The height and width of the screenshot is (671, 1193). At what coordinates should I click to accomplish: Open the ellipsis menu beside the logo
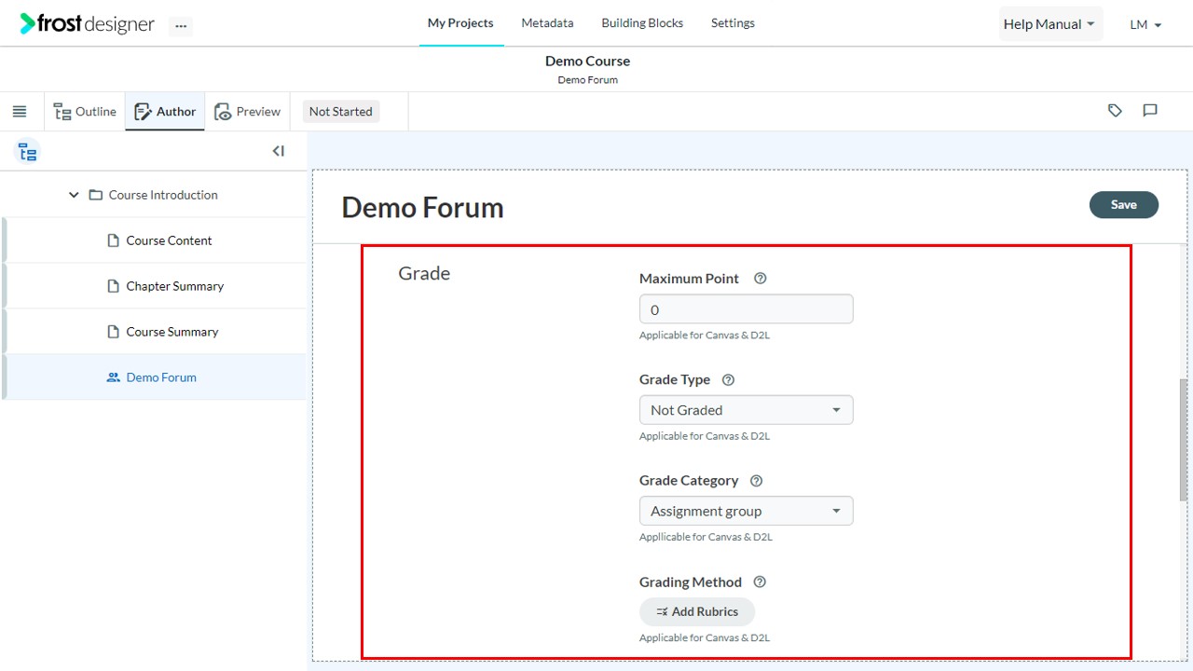coord(181,26)
